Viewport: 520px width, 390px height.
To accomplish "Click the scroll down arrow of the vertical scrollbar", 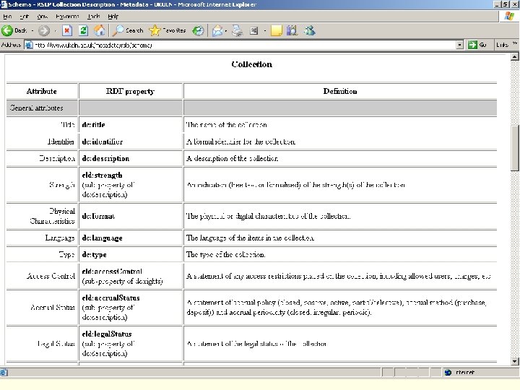I will [x=514, y=361].
